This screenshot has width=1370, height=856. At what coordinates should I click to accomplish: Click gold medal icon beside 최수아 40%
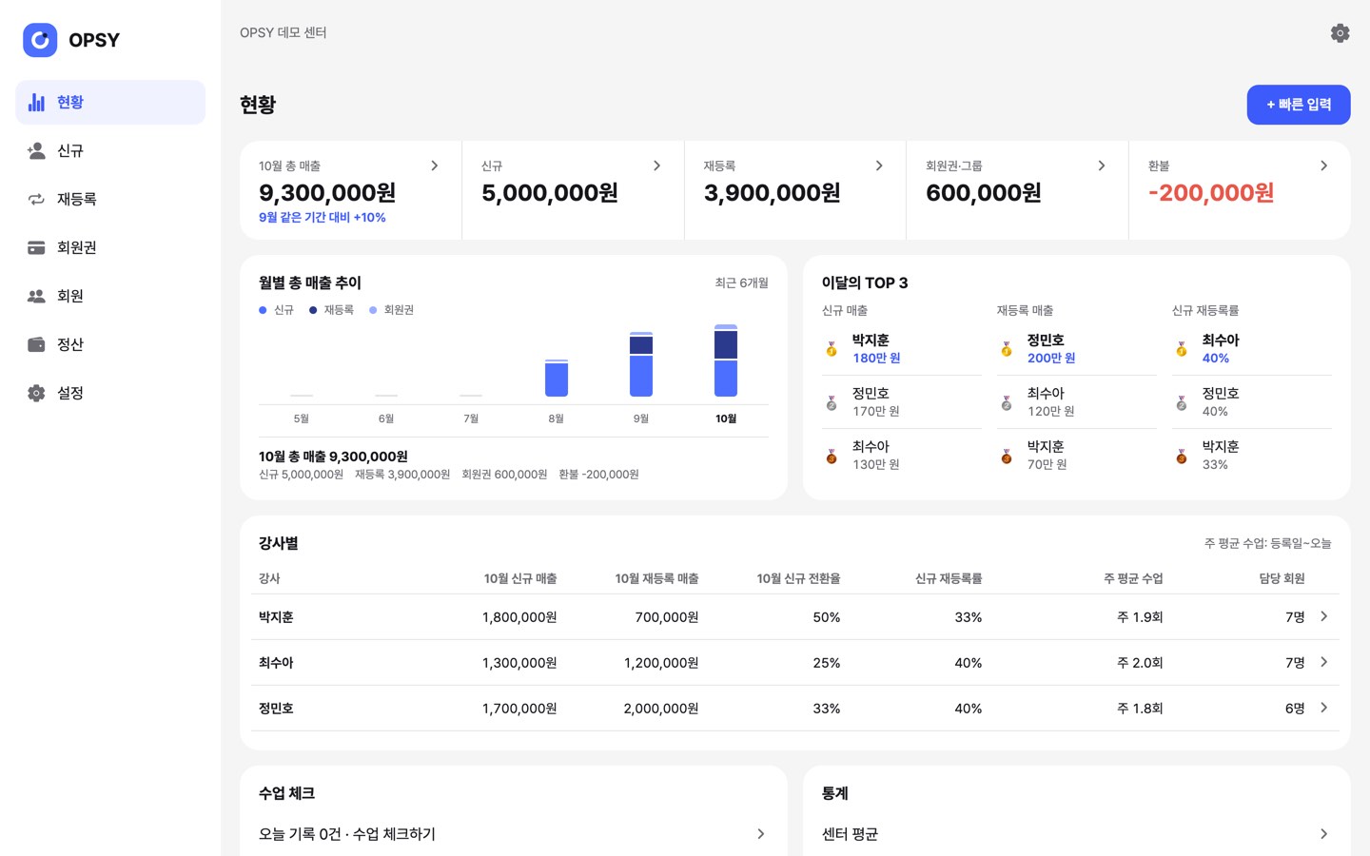(x=1182, y=349)
